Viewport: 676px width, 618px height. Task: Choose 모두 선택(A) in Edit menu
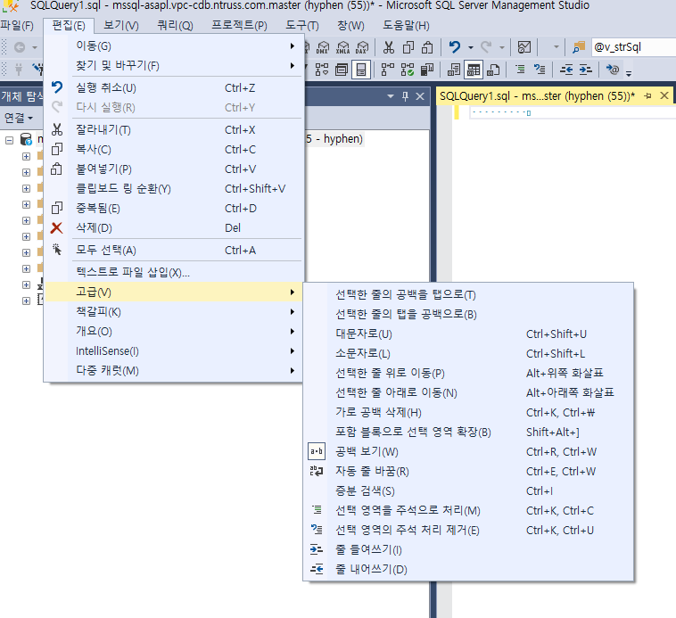174,250
